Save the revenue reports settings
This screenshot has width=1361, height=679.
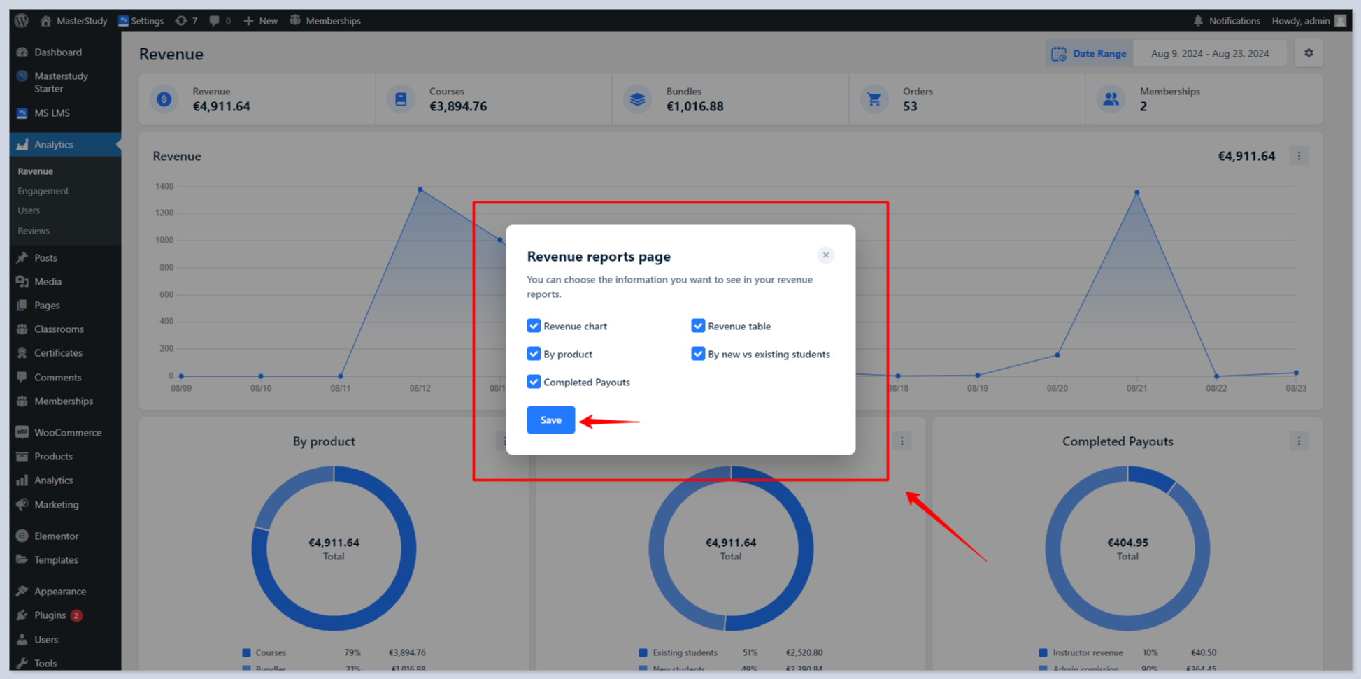pos(550,420)
